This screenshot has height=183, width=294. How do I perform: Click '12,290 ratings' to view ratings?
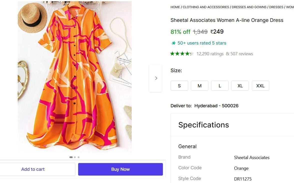coord(210,54)
